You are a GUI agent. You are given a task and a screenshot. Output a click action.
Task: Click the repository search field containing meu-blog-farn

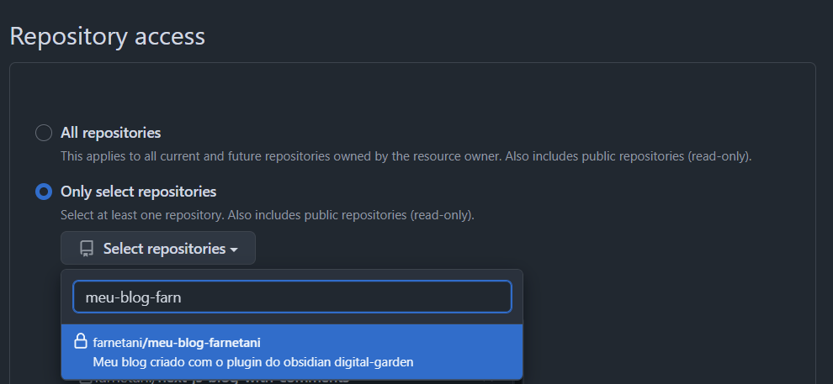pyautogui.click(x=292, y=296)
